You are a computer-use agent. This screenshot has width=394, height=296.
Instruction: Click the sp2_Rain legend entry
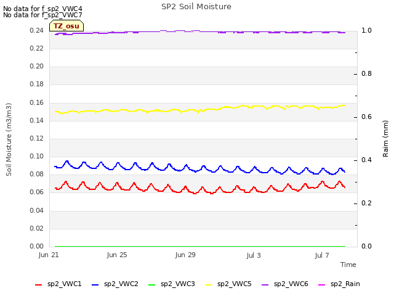[x=339, y=284]
